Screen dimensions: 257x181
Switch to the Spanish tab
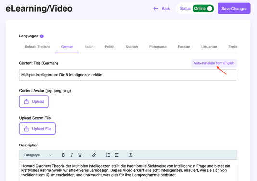pyautogui.click(x=131, y=47)
